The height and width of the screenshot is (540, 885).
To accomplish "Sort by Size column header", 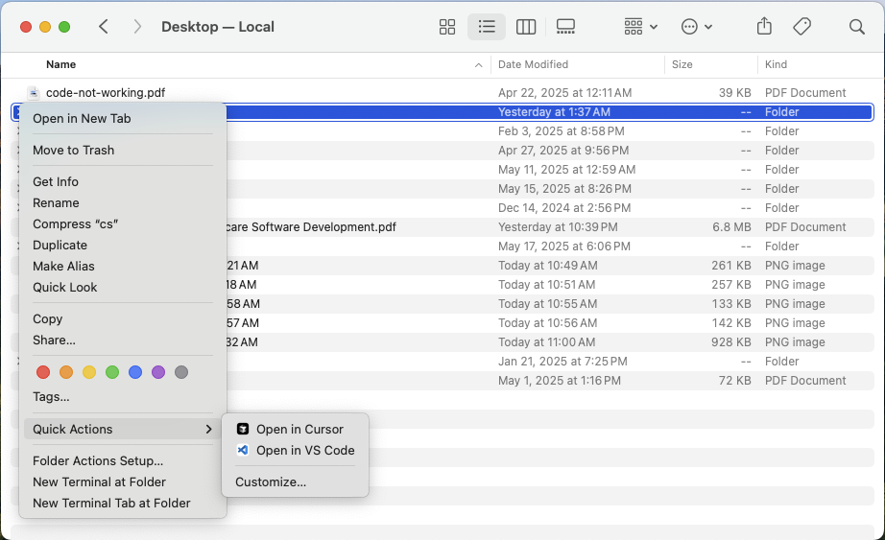I will [x=682, y=64].
